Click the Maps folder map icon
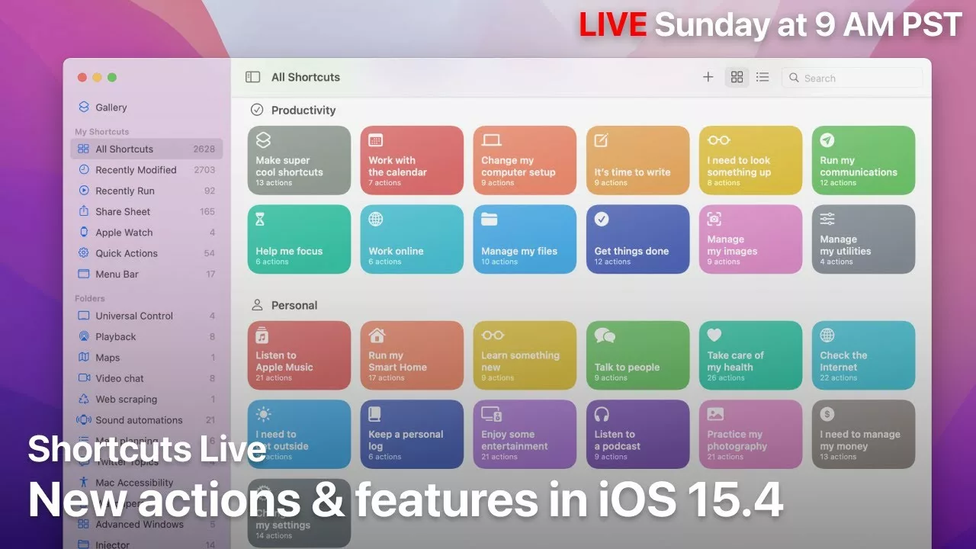This screenshot has width=976, height=549. click(x=84, y=358)
